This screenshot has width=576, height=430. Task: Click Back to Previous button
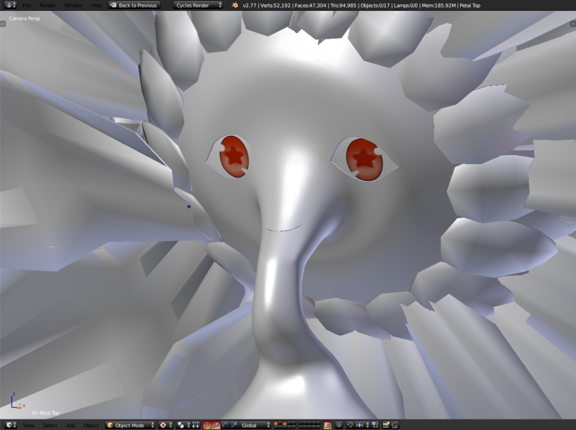point(134,5)
